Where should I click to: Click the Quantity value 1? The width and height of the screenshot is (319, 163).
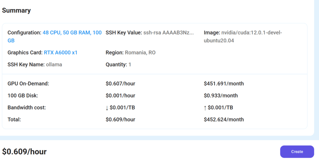click(x=130, y=65)
